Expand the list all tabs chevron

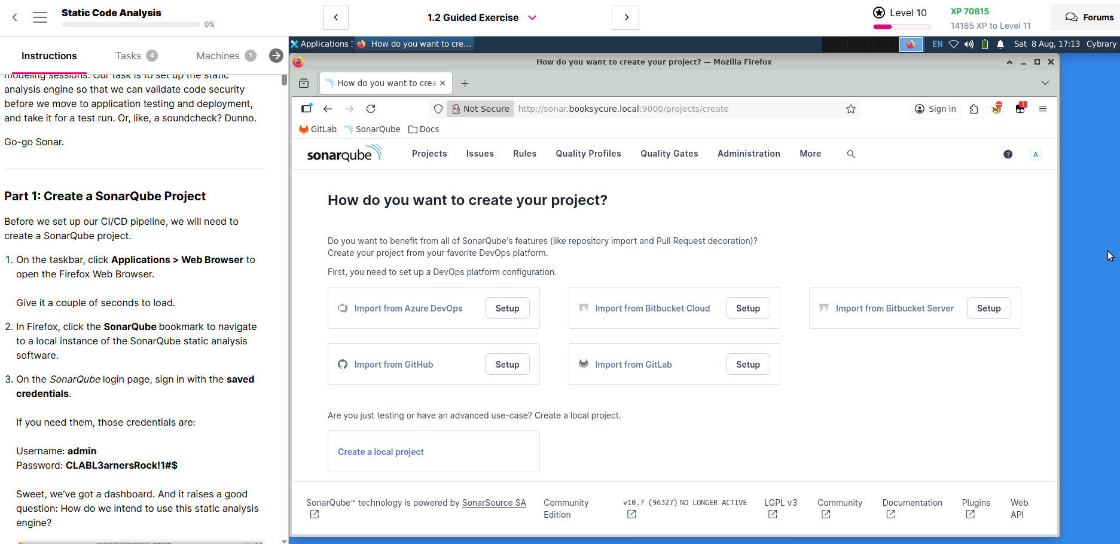(x=1045, y=83)
